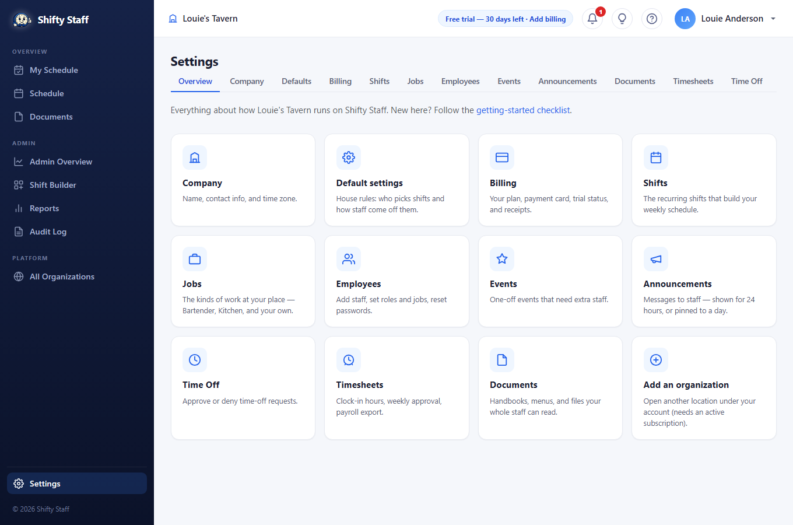This screenshot has width=793, height=525.
Task: Click the Billing card title
Action: [503, 183]
